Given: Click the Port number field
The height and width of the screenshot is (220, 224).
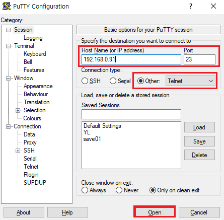Looking at the screenshot, I should (x=199, y=59).
